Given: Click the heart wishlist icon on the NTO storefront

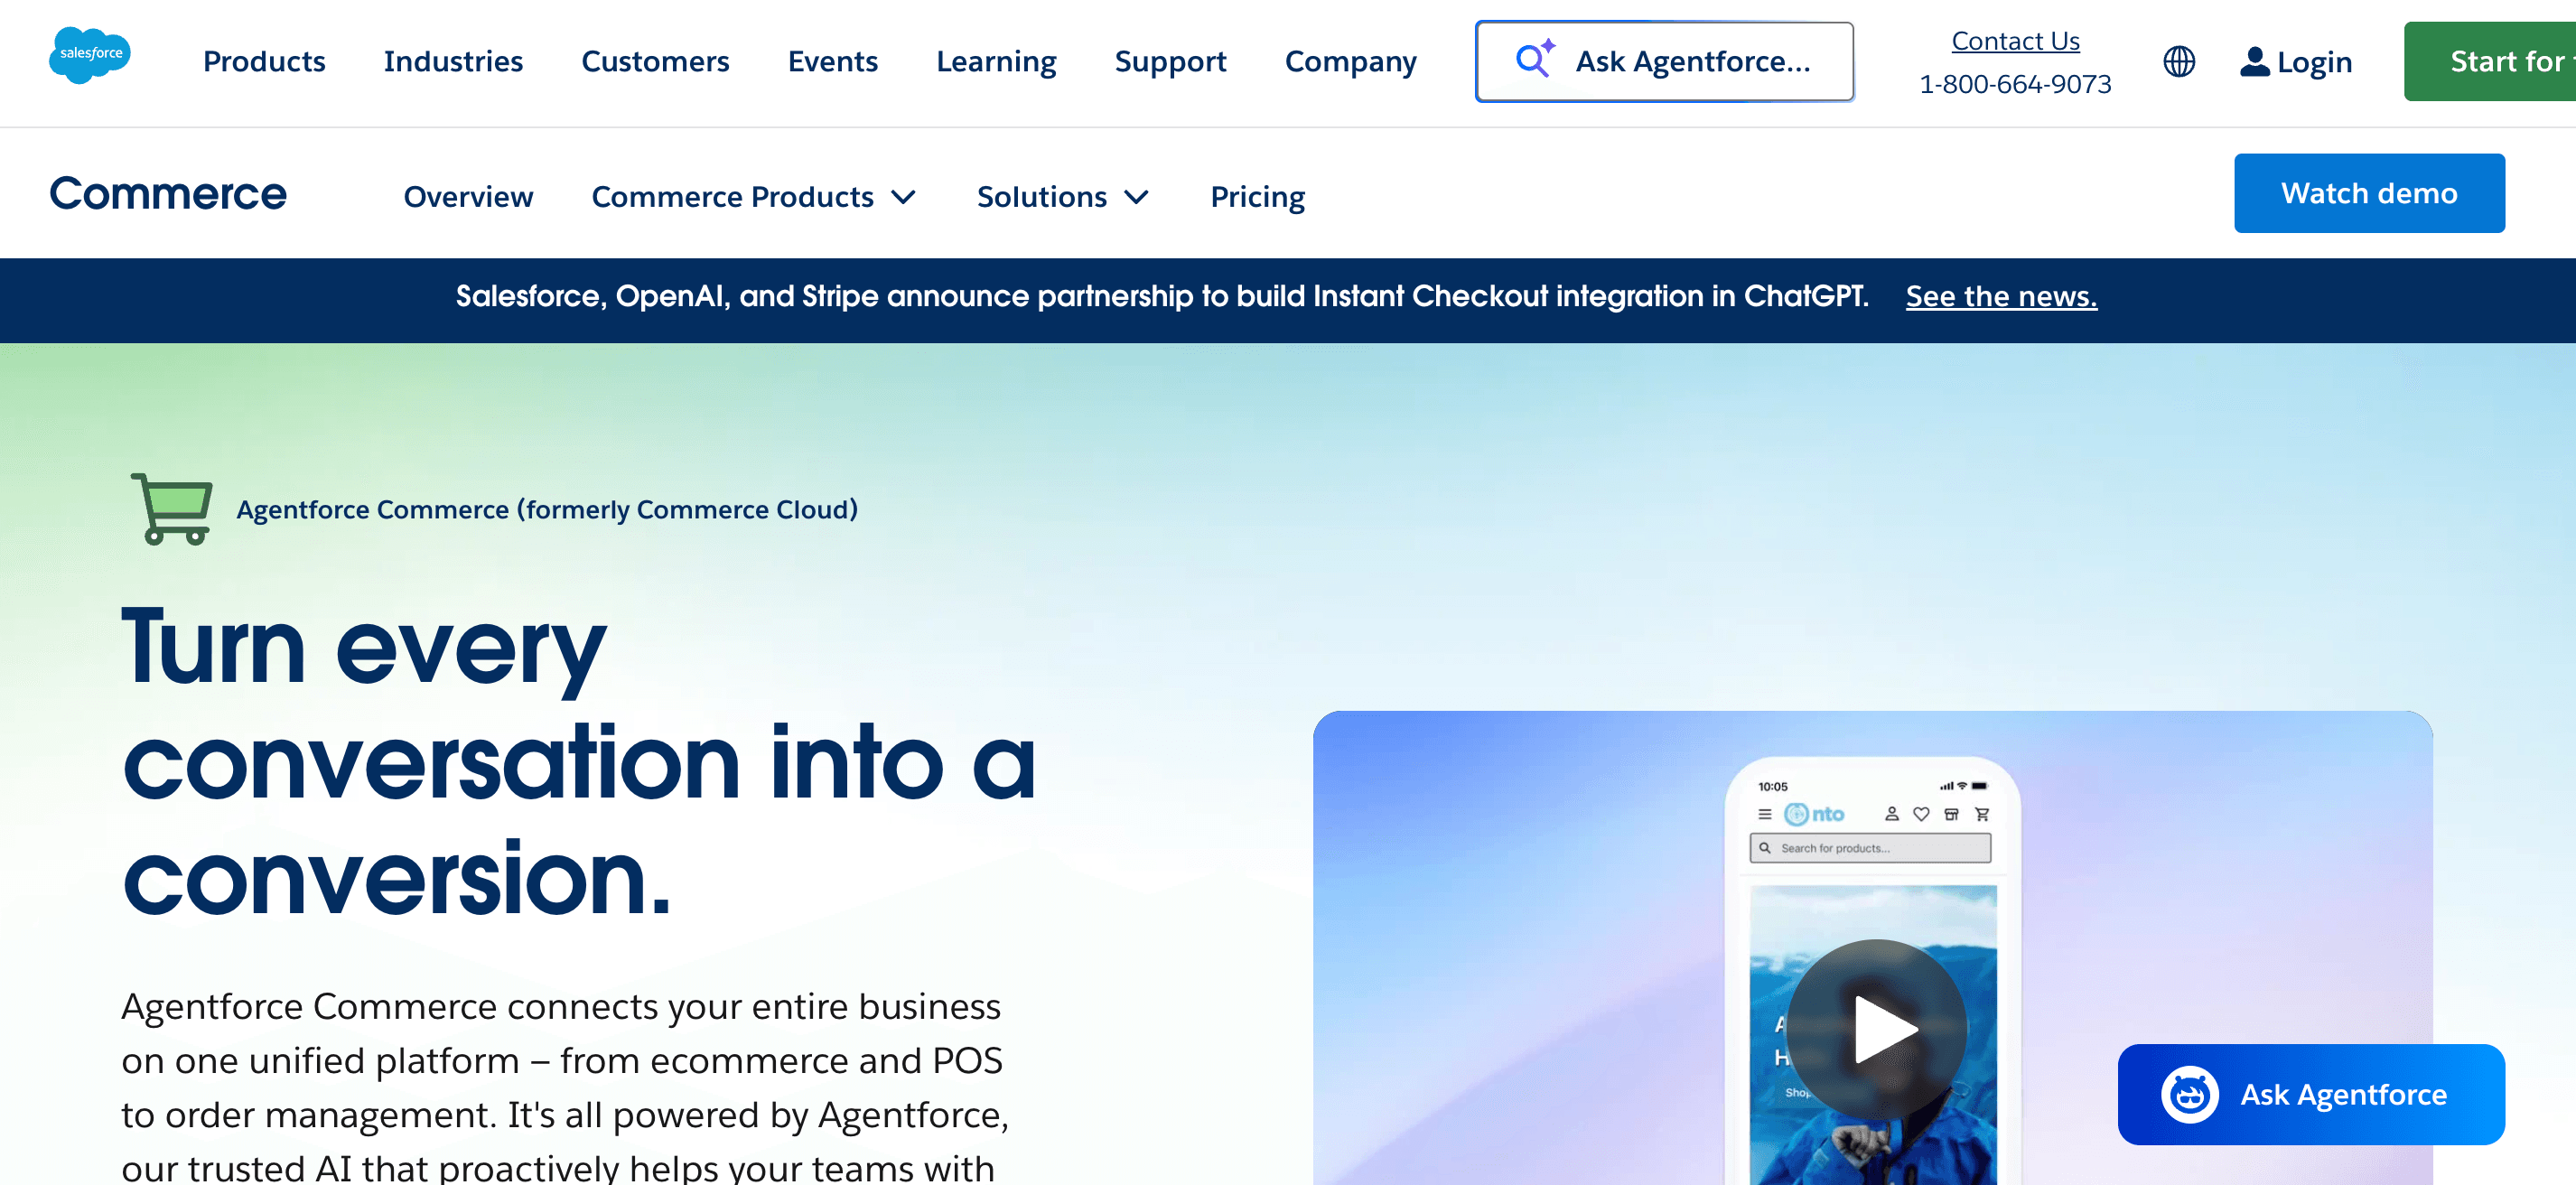Looking at the screenshot, I should pos(1921,814).
